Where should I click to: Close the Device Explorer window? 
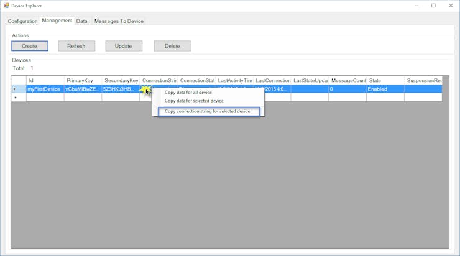tap(451, 6)
